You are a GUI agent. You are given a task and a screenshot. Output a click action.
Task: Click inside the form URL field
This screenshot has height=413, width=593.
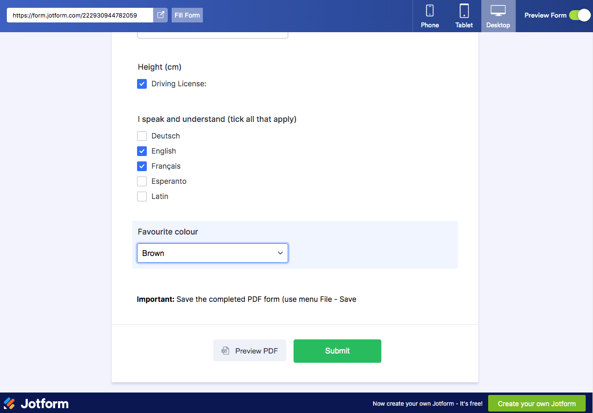point(78,15)
